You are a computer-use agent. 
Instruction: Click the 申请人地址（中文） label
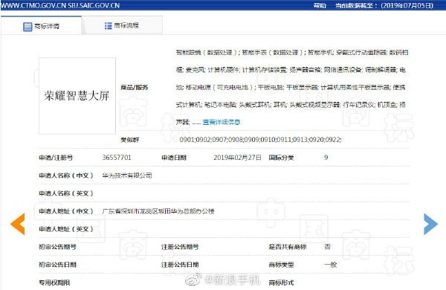click(66, 211)
